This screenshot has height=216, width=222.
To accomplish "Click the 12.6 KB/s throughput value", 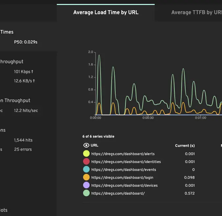I will [x=24, y=81].
